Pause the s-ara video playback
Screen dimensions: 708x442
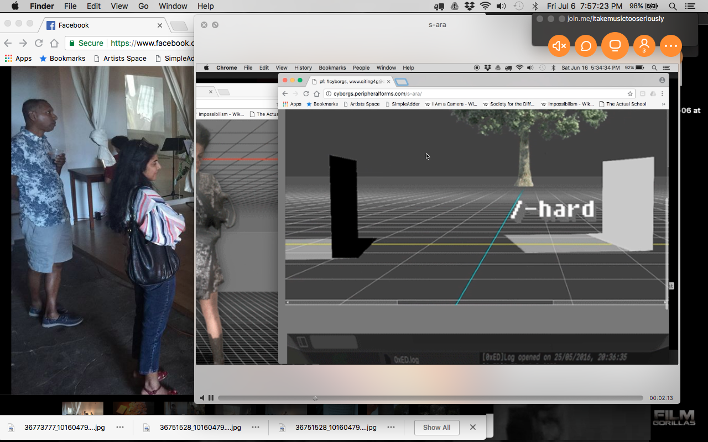[211, 398]
